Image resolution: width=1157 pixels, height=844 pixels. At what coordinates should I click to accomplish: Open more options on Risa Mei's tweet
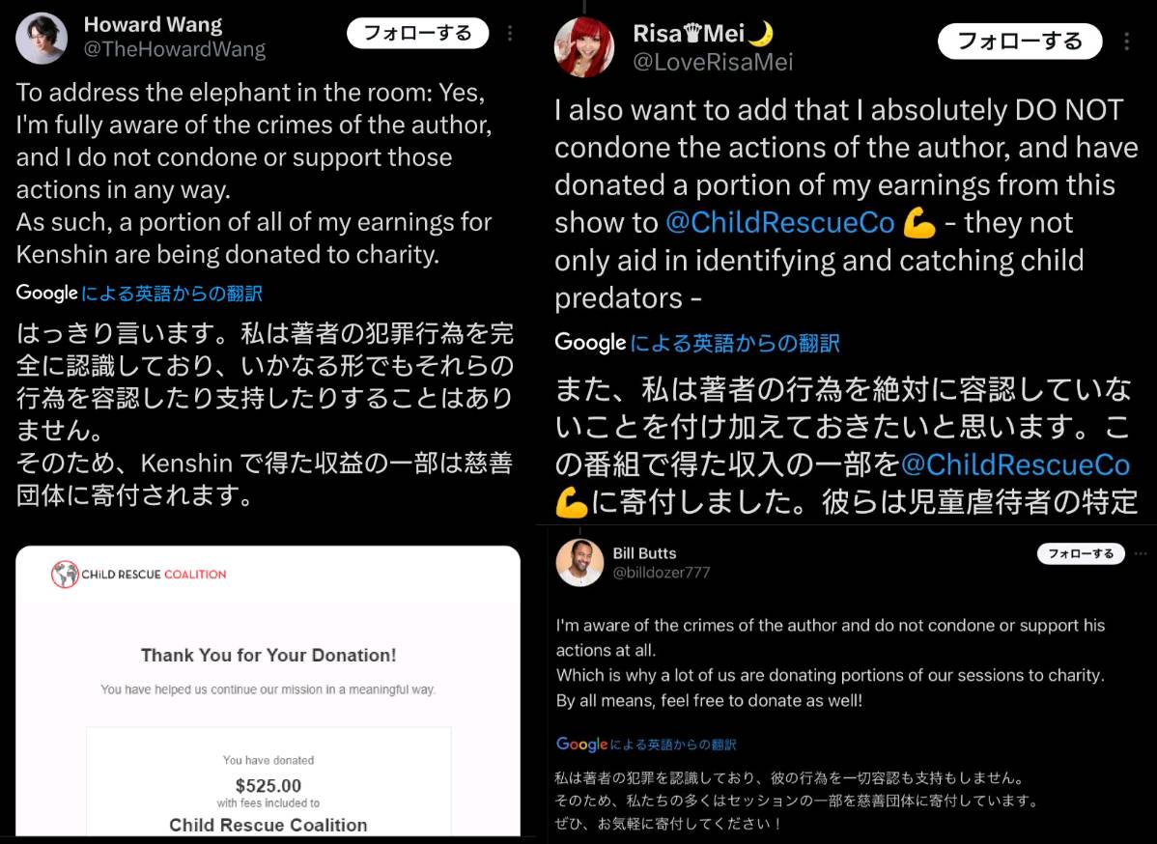1127,42
